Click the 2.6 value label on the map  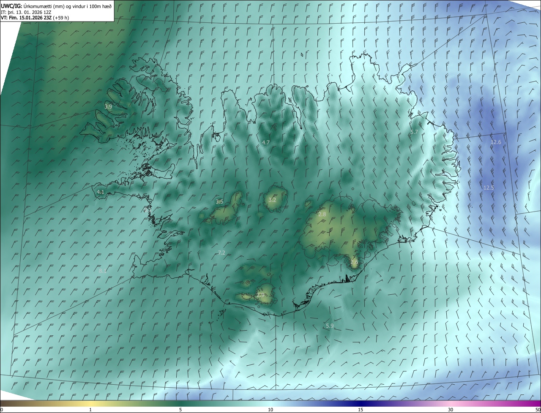coord(354,262)
